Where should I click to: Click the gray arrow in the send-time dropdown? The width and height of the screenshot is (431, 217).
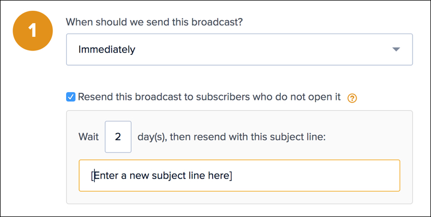396,50
